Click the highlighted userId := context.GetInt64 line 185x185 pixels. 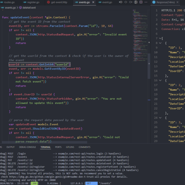(40, 64)
